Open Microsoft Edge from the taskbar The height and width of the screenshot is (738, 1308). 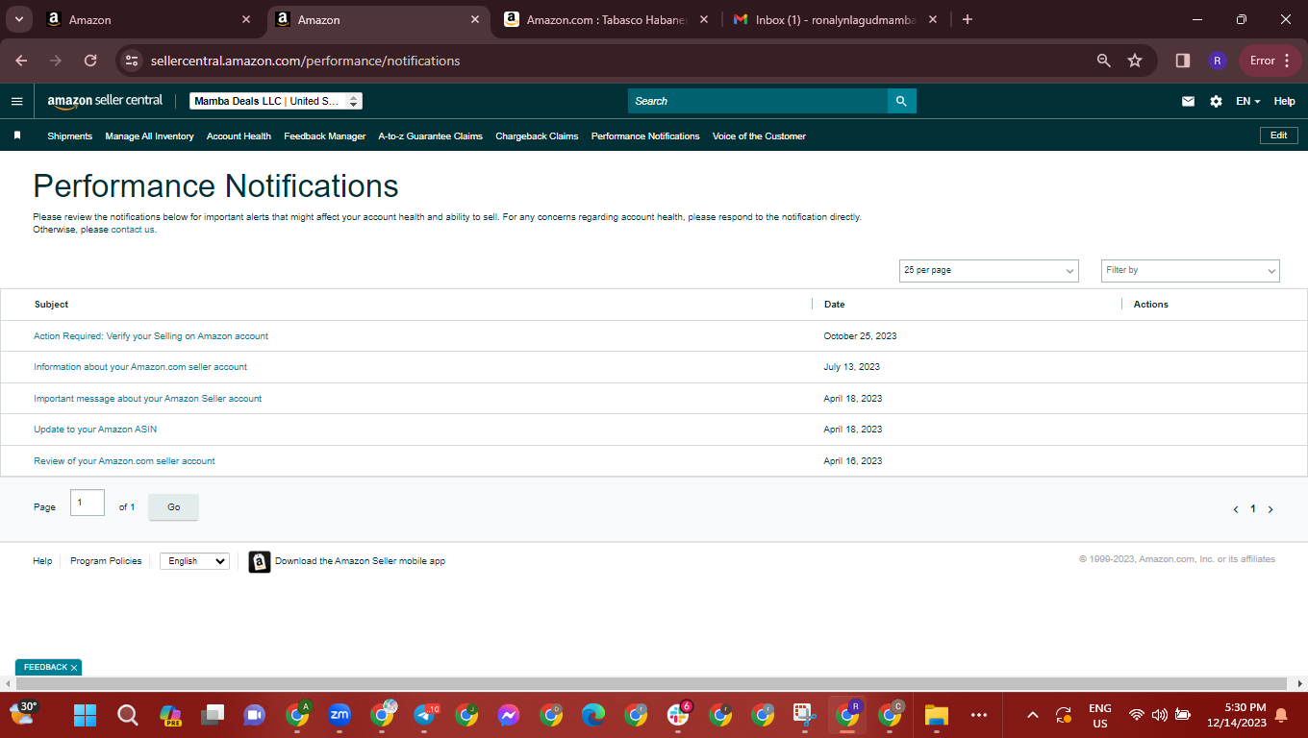[x=593, y=715]
